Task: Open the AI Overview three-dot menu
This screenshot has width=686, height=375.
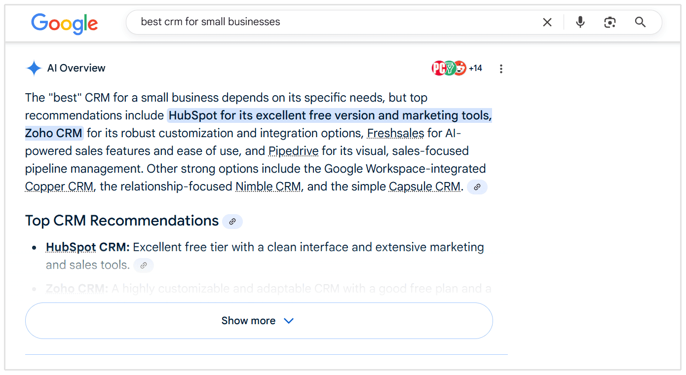Action: (x=501, y=69)
